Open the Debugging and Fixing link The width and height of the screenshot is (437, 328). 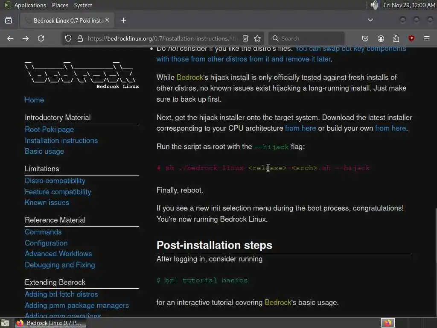pyautogui.click(x=60, y=265)
